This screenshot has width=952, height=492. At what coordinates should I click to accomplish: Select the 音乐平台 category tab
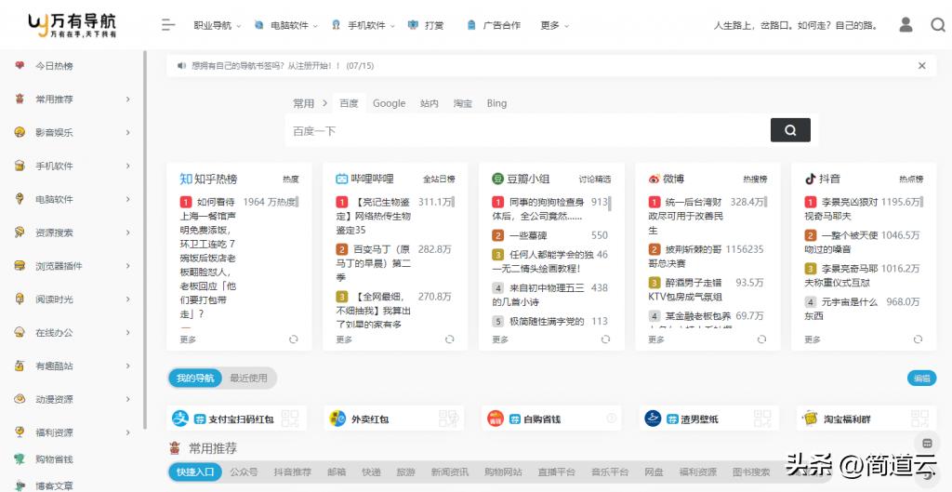[x=610, y=472]
